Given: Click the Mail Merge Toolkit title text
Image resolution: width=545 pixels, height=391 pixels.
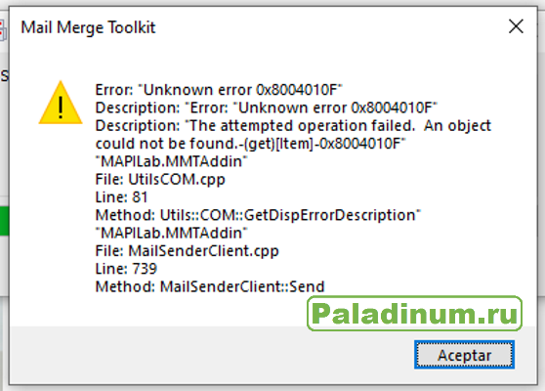Looking at the screenshot, I should (x=88, y=27).
